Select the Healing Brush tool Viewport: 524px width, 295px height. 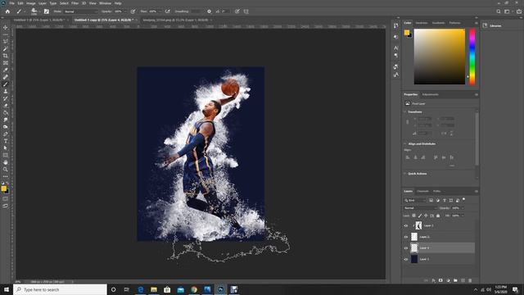click(6, 77)
